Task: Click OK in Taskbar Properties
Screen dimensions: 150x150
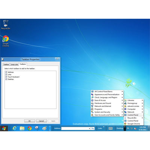Action: click(30, 121)
